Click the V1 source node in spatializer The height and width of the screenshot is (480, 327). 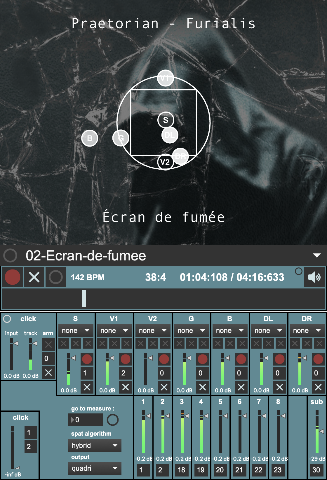[x=165, y=78]
